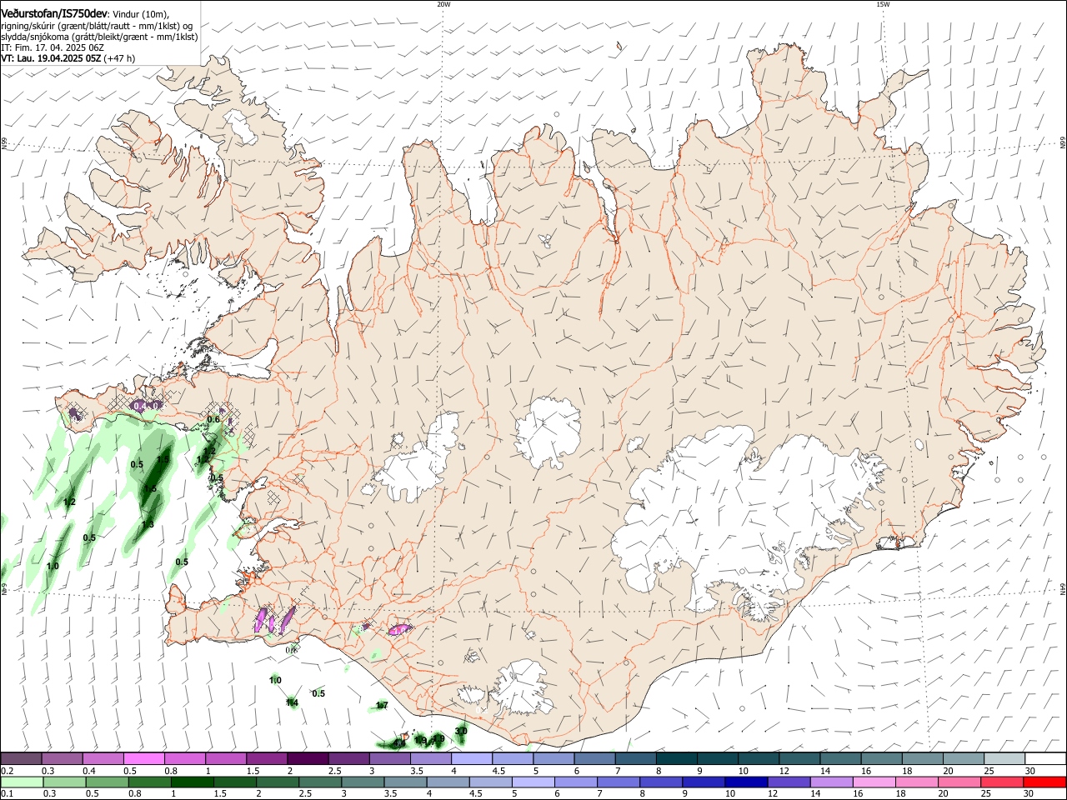Image resolution: width=1067 pixels, height=800 pixels.
Task: Select deep blue rain swatch between 10 and 12
Action: point(745,782)
